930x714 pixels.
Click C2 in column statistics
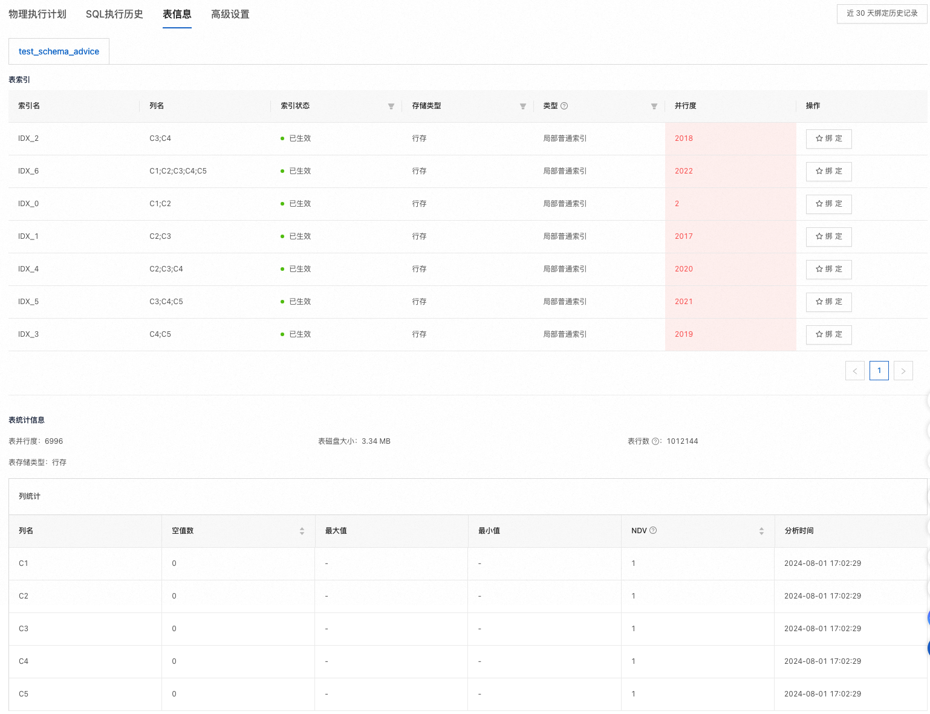point(24,596)
